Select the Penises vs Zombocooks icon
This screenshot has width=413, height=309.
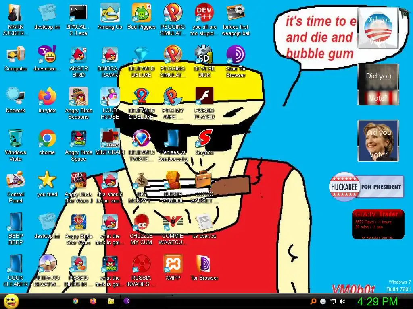(x=173, y=145)
